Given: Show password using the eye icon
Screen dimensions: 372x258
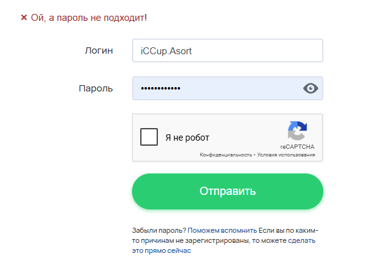Looking at the screenshot, I should [x=310, y=88].
